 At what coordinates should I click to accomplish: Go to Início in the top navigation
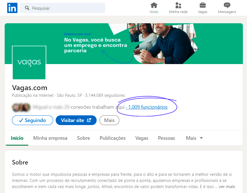(x=154, y=8)
